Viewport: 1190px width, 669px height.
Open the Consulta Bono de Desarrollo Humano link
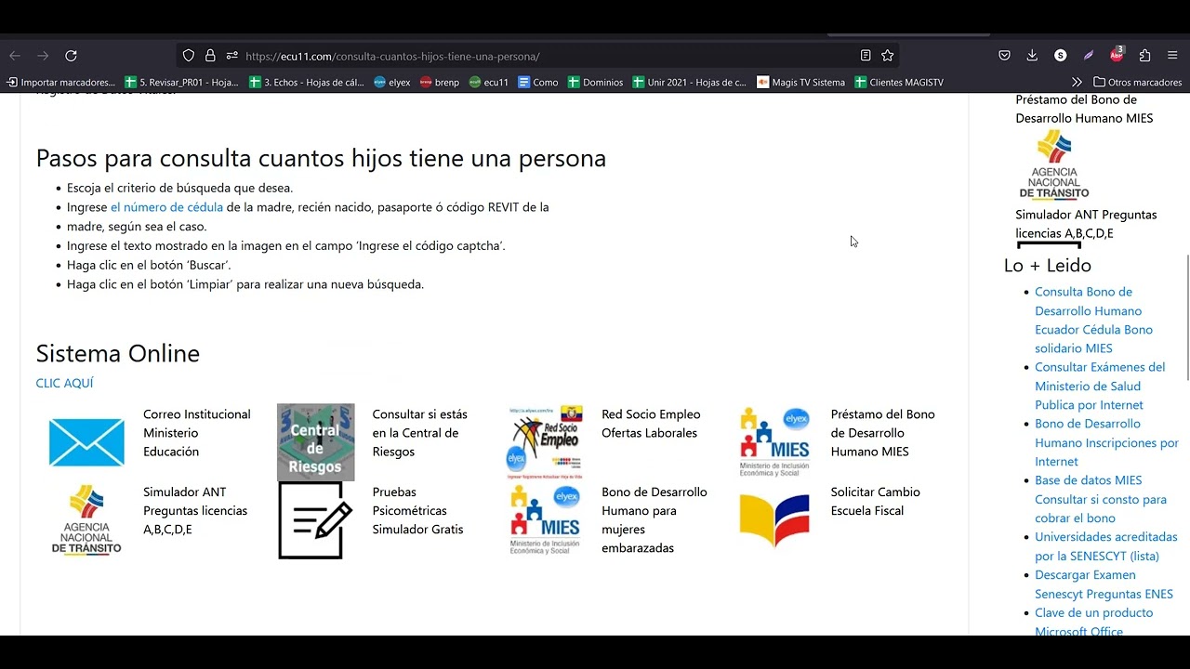pyautogui.click(x=1083, y=291)
